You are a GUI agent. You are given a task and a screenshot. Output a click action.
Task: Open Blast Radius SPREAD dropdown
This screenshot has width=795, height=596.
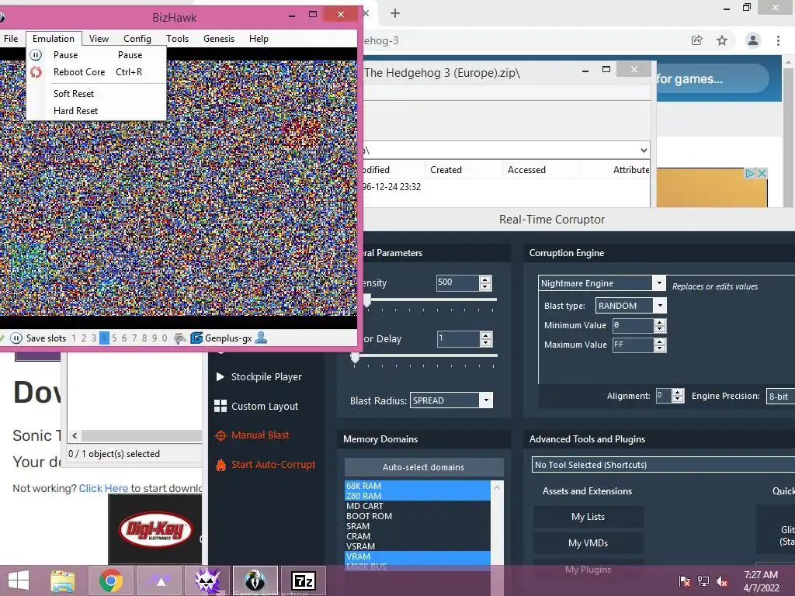[486, 400]
